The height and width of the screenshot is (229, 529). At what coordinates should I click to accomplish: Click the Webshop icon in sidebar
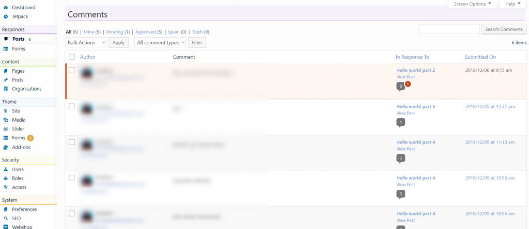coord(6,227)
